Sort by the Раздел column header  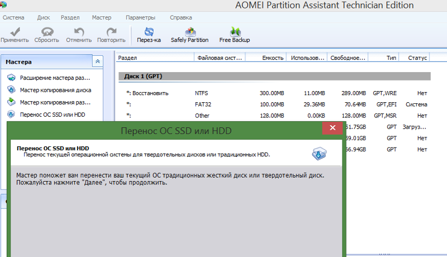coord(155,58)
